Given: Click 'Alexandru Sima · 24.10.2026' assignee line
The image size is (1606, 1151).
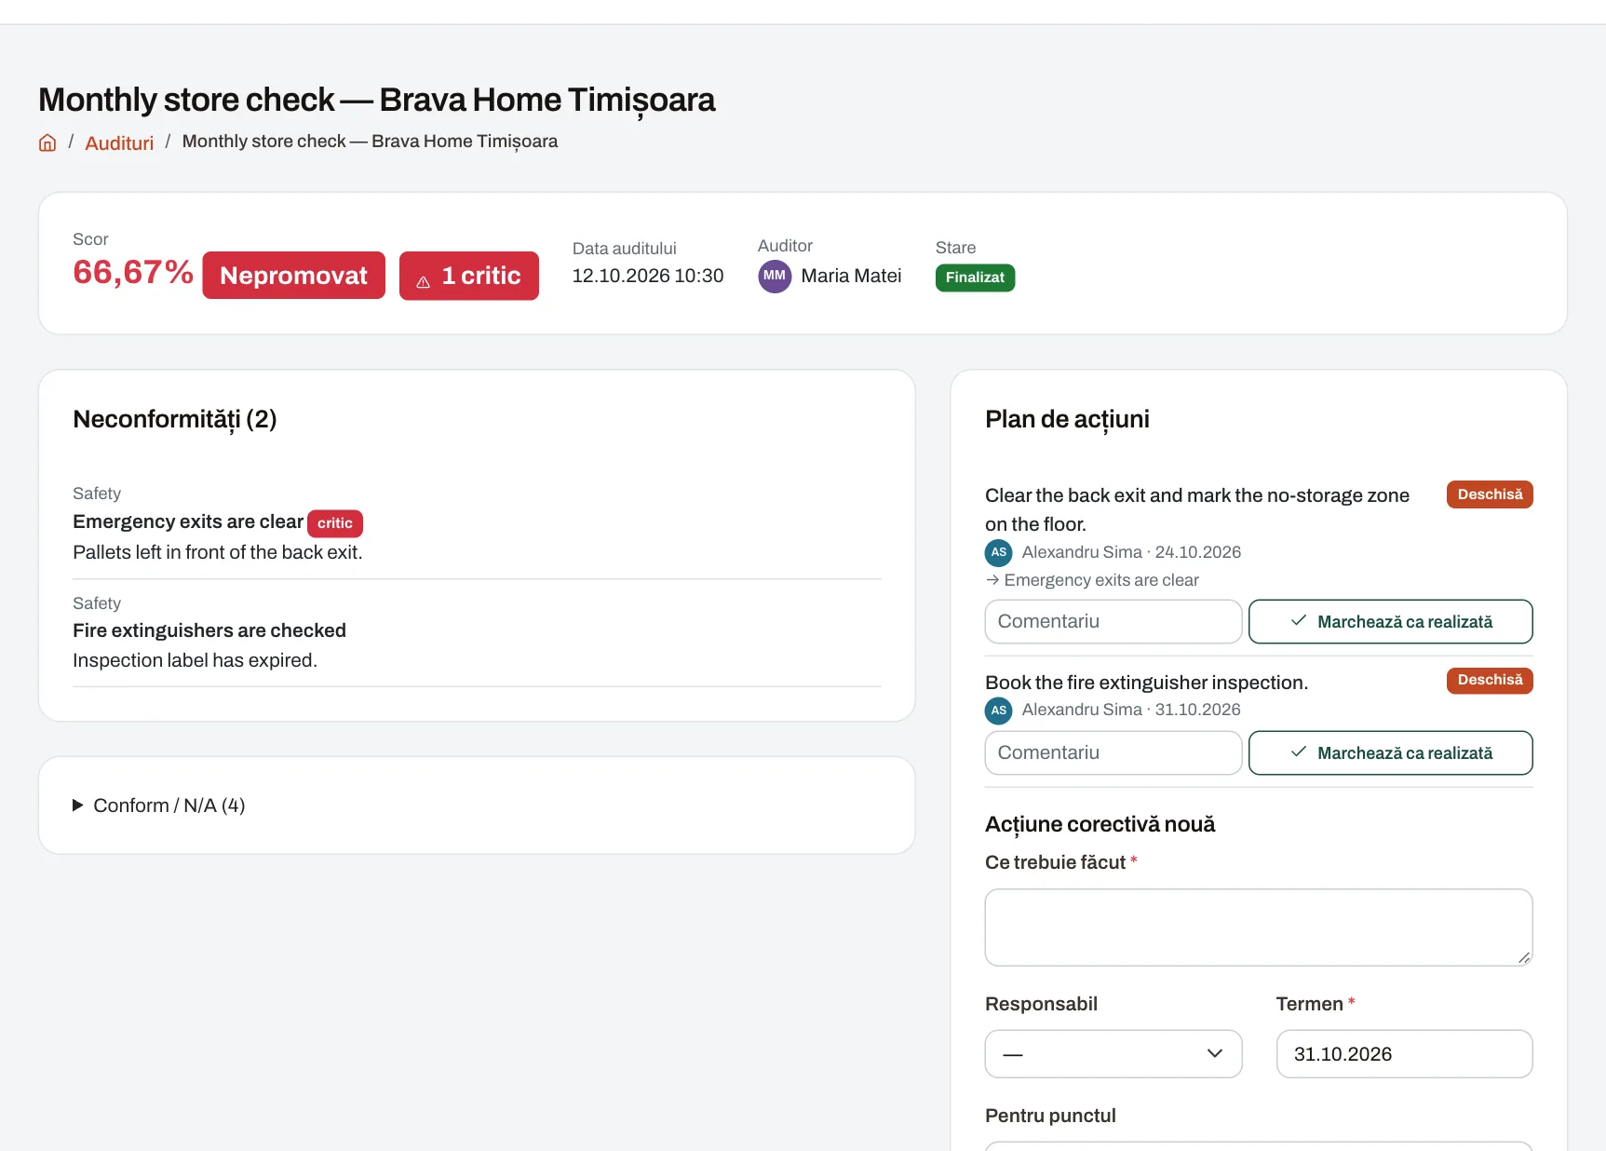Looking at the screenshot, I should coord(1131,552).
